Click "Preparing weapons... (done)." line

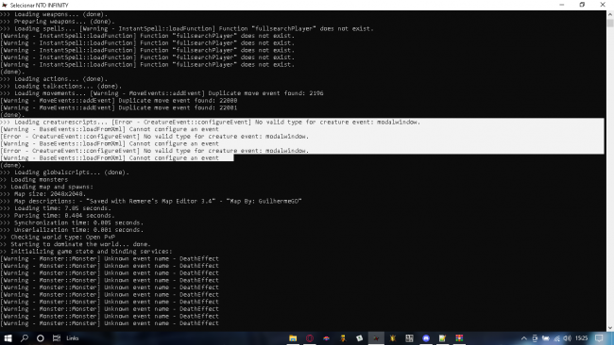58,22
